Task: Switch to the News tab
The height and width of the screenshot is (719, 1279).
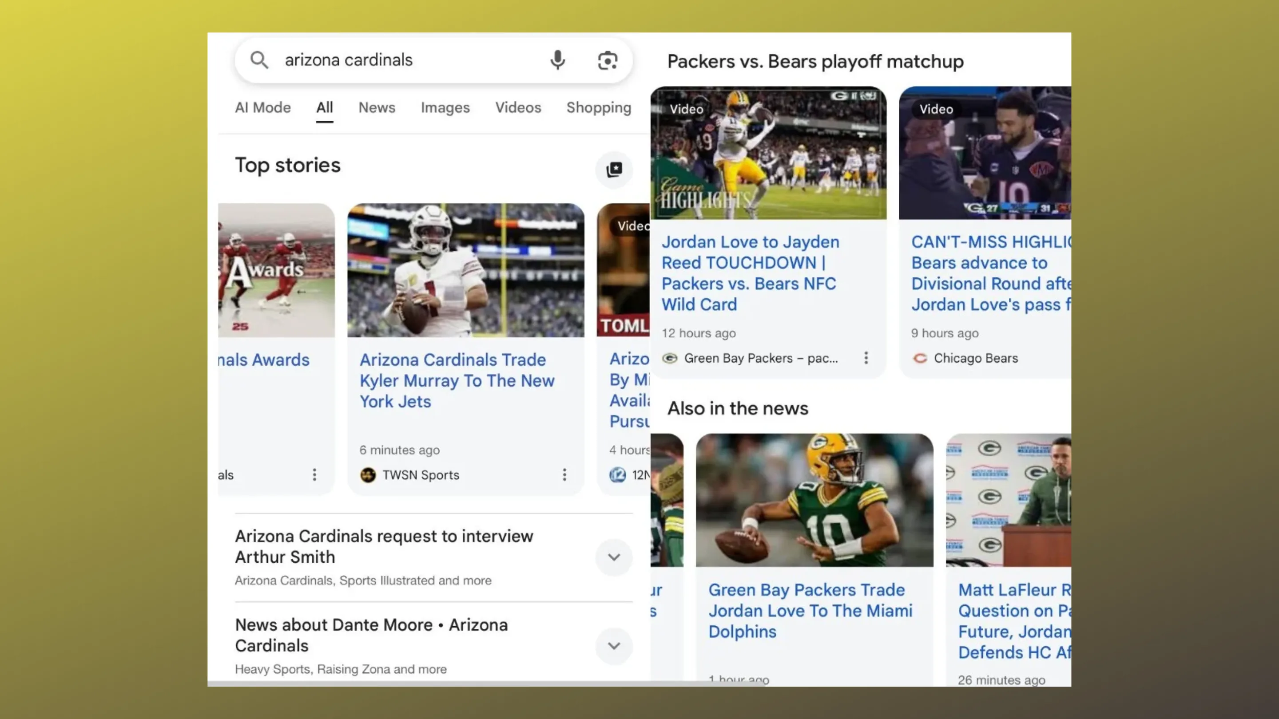Action: pos(377,108)
